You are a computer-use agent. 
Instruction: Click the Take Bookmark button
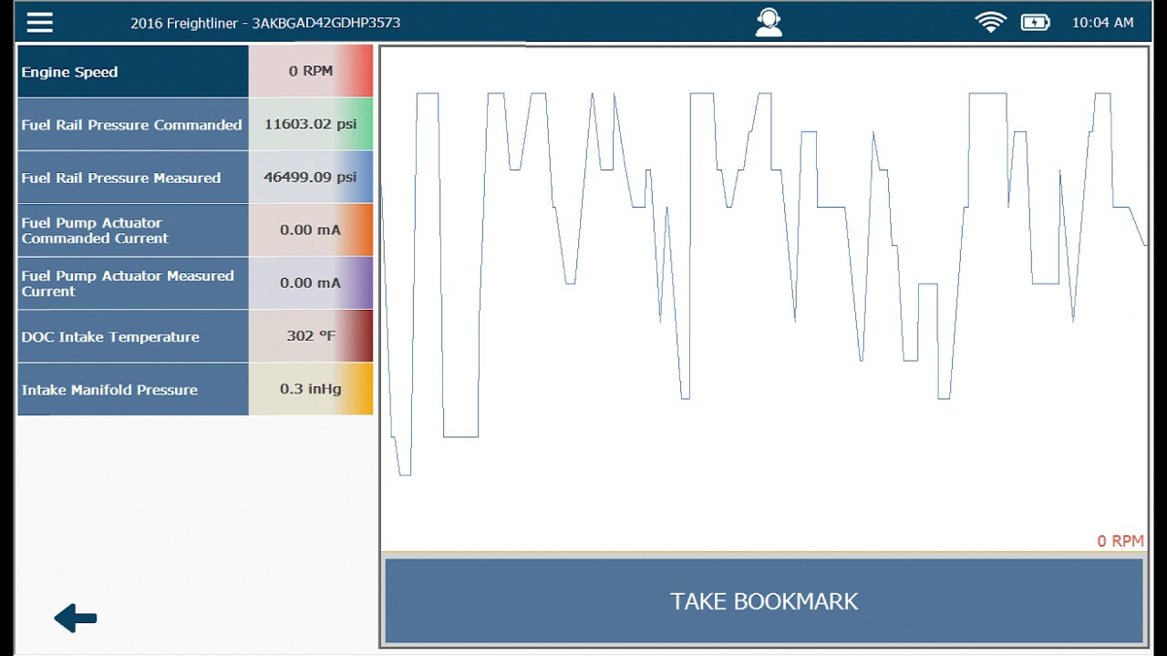[x=764, y=601]
